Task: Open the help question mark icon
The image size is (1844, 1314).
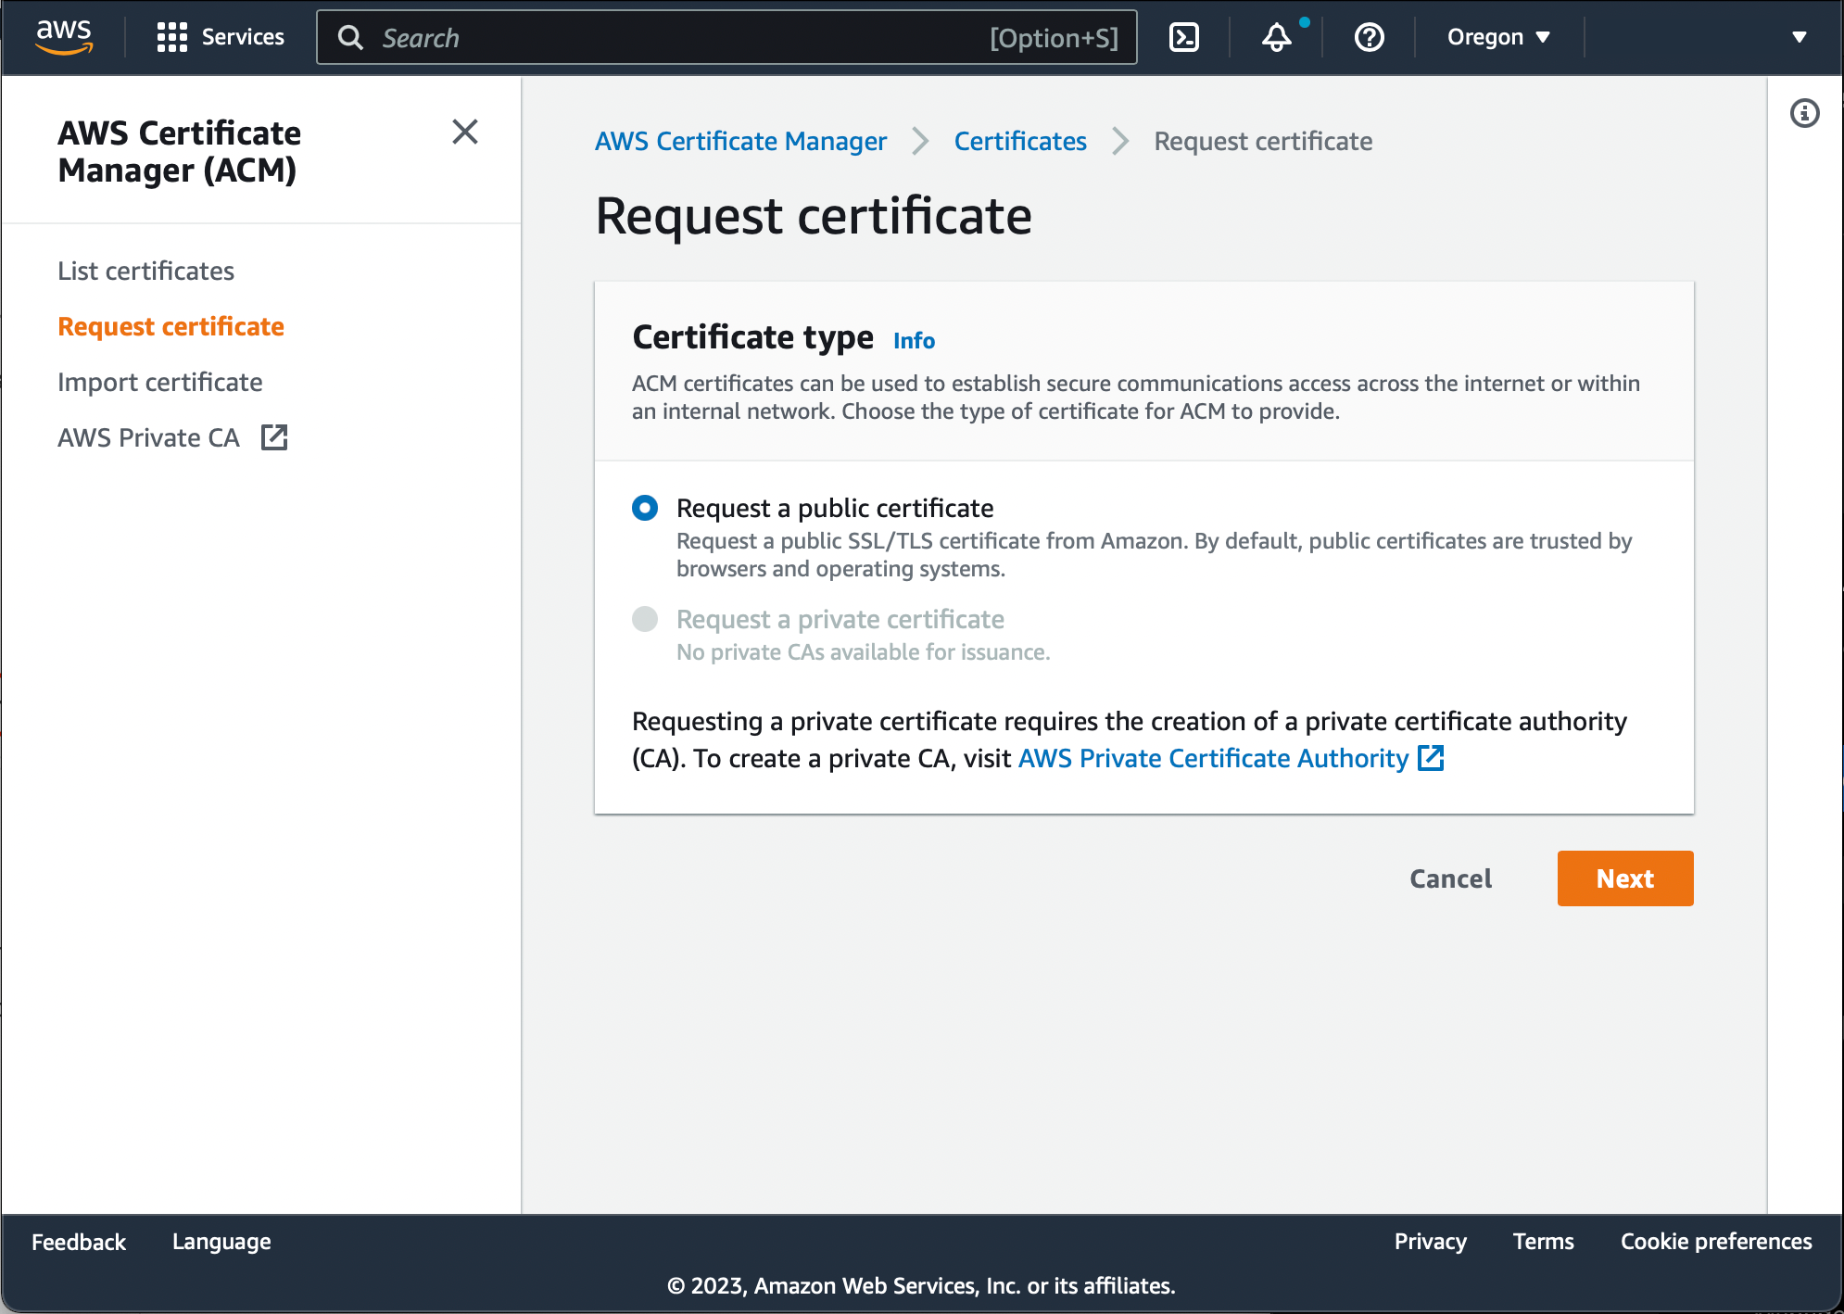Action: (1370, 37)
